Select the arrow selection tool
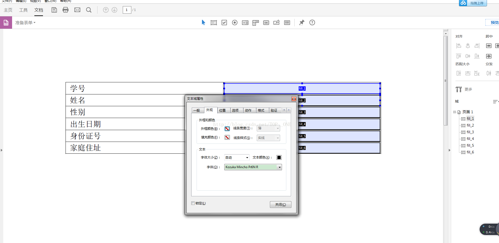The image size is (499, 243). tap(203, 23)
